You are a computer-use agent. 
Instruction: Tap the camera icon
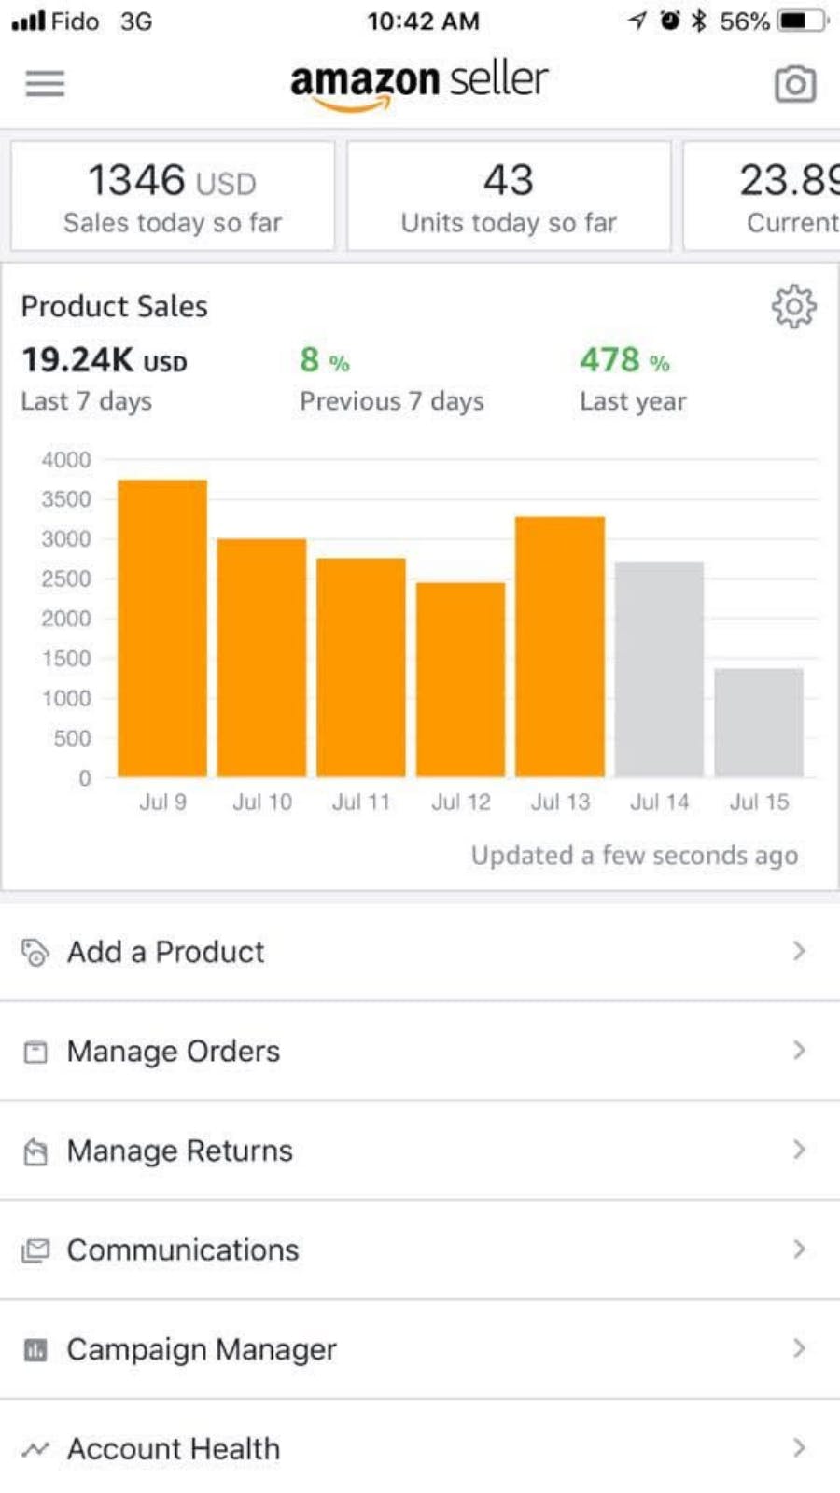(795, 84)
